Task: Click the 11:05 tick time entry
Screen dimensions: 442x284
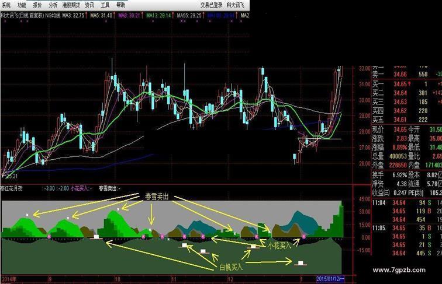Action: [379, 228]
